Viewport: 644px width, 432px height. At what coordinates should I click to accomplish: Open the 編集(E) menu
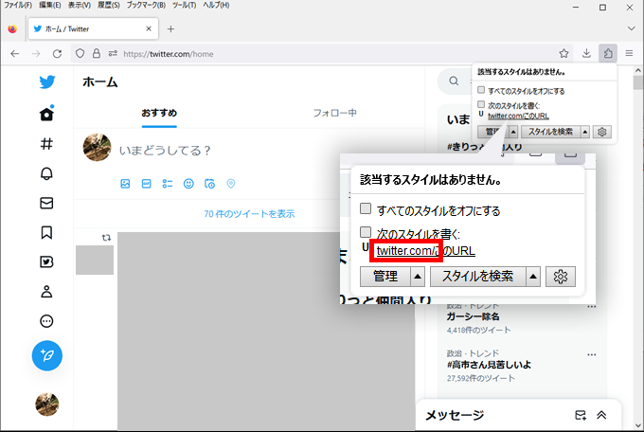coord(50,6)
